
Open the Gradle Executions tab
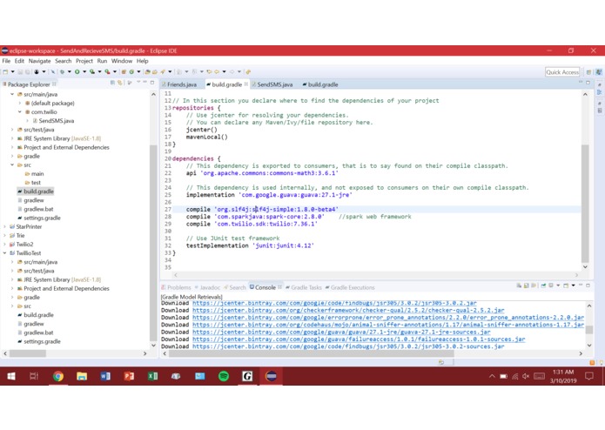tap(350, 287)
